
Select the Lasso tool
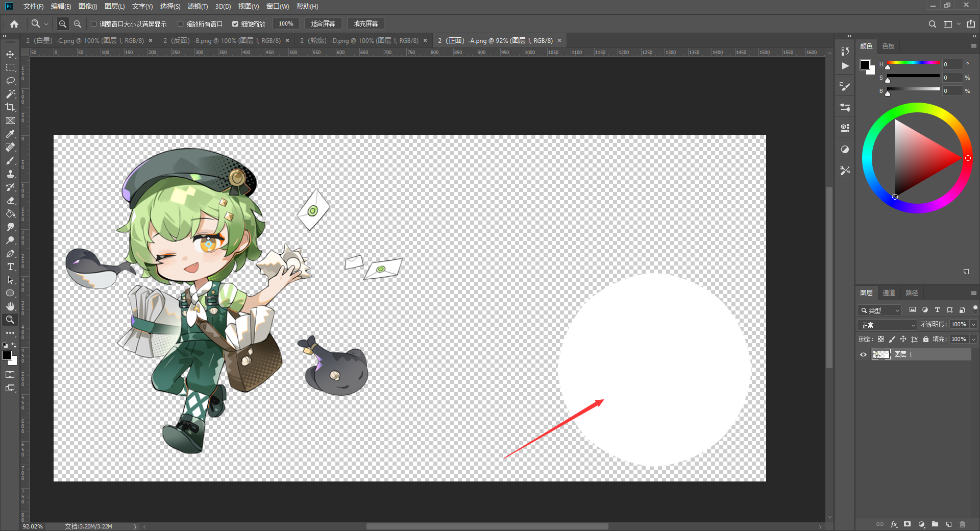(10, 81)
